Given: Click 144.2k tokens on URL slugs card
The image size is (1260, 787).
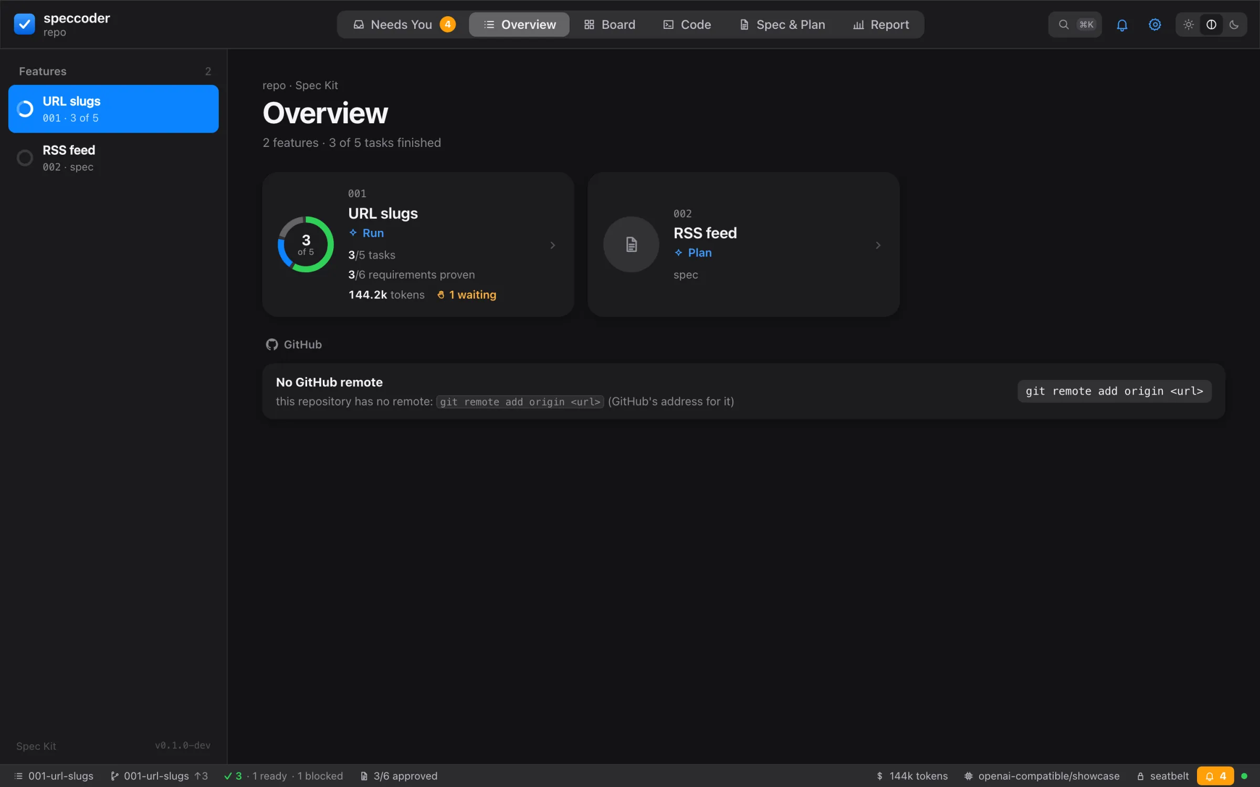Looking at the screenshot, I should point(386,295).
